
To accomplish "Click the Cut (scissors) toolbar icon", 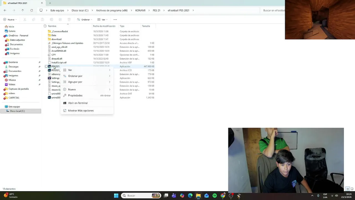I will [25, 19].
